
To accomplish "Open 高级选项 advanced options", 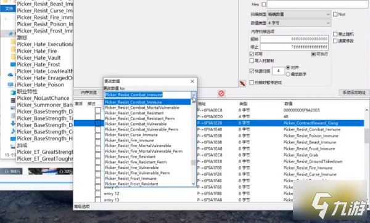I will (x=82, y=206).
